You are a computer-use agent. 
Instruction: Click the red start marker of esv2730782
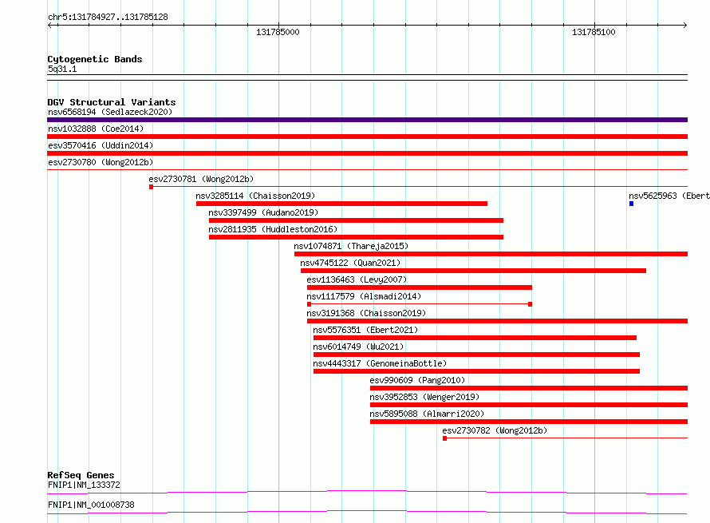[444, 438]
